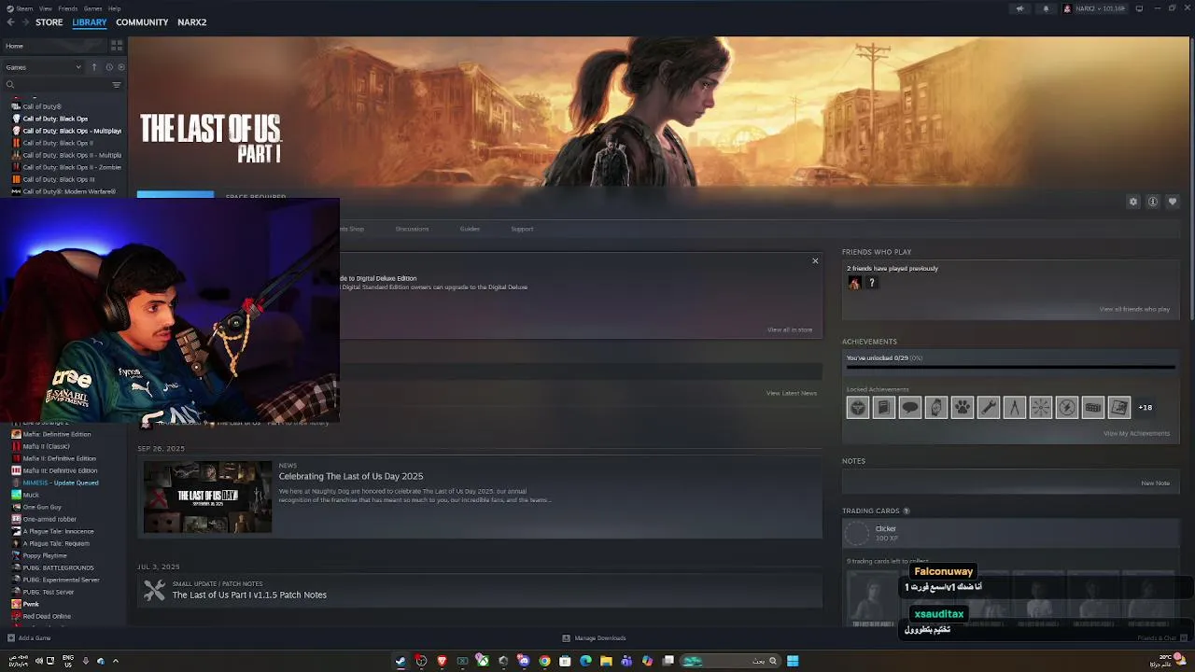The height and width of the screenshot is (672, 1195).
Task: Expand the Games category dropdown
Action: 43,67
